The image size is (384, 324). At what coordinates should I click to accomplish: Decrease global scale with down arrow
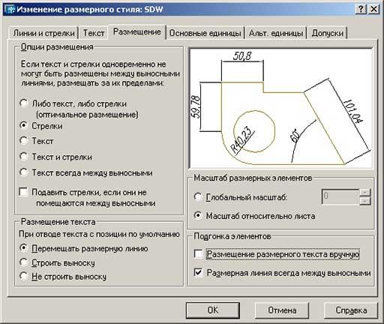coord(365,201)
